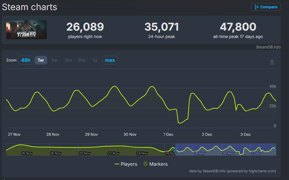Open the Compare feature
The width and height of the screenshot is (289, 180).
266,7
